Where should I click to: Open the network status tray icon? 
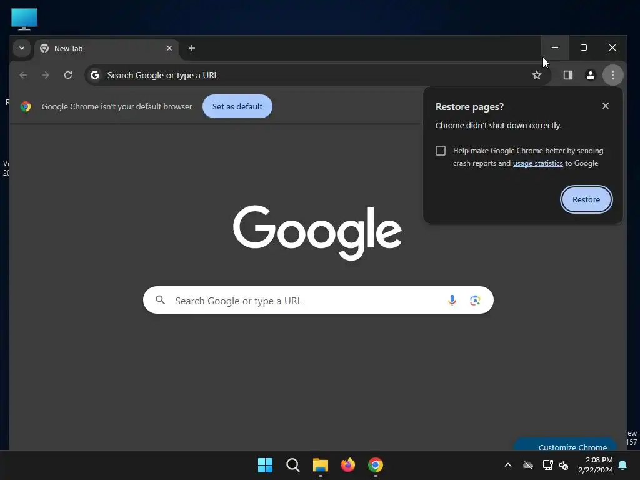tap(547, 465)
